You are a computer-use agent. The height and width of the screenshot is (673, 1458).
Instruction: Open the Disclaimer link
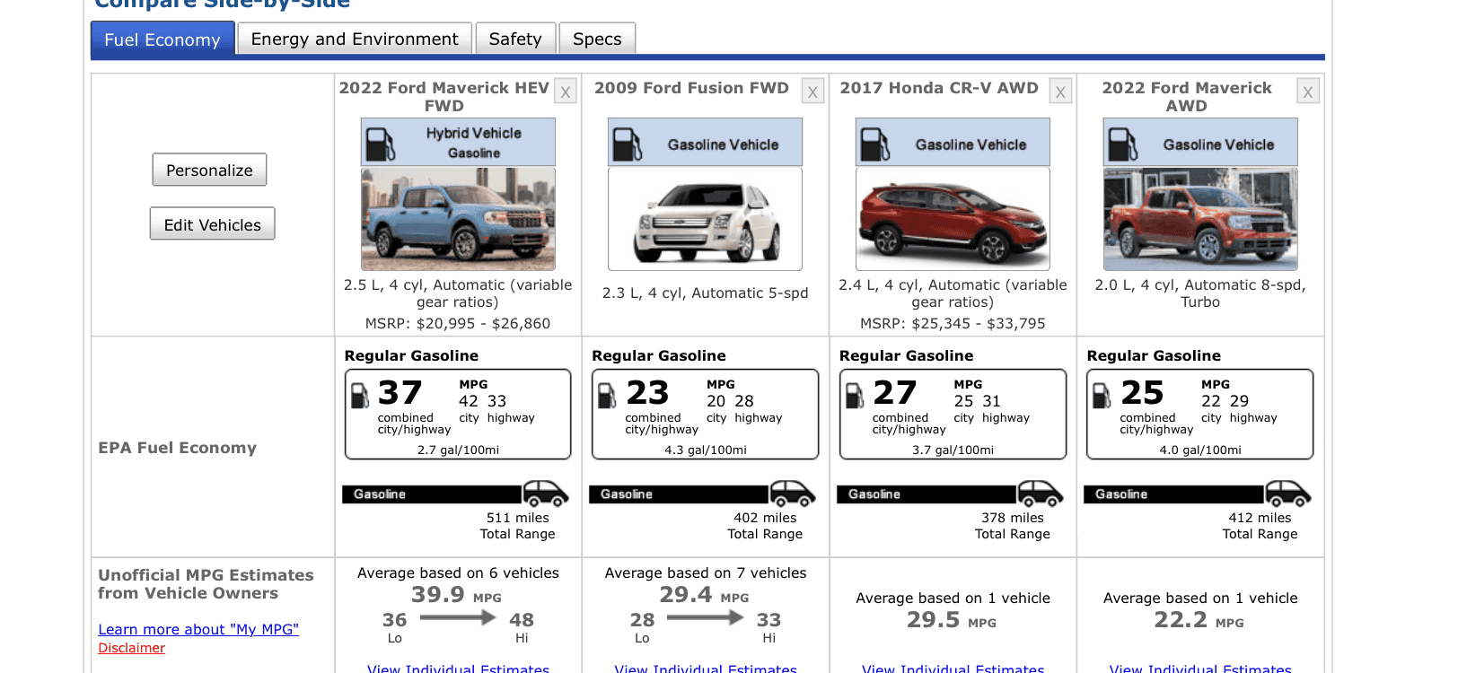tap(131, 648)
